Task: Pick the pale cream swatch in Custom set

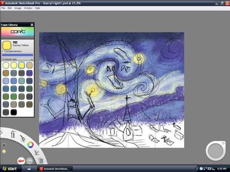Action: [6, 65]
